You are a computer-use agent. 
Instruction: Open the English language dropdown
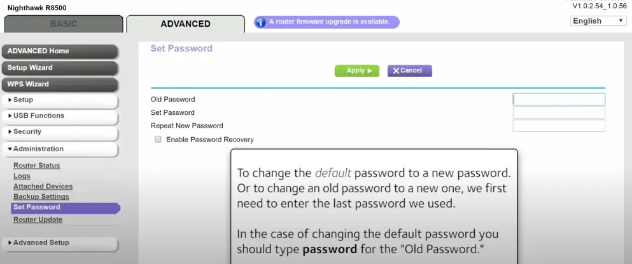click(598, 21)
